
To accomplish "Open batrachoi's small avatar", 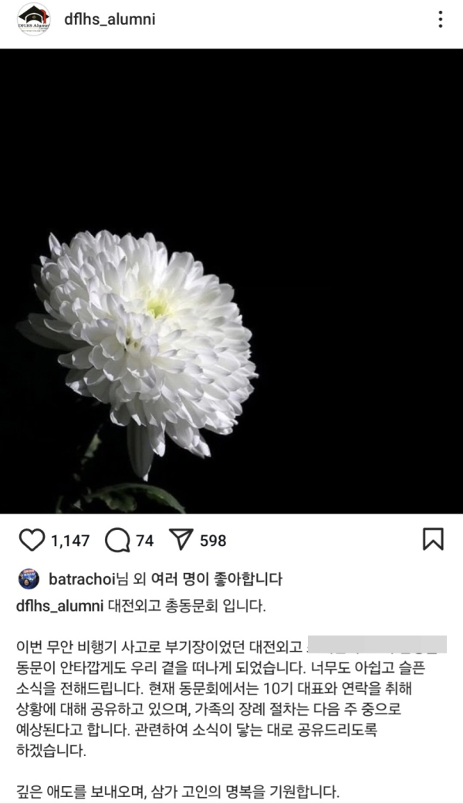I will (x=29, y=579).
